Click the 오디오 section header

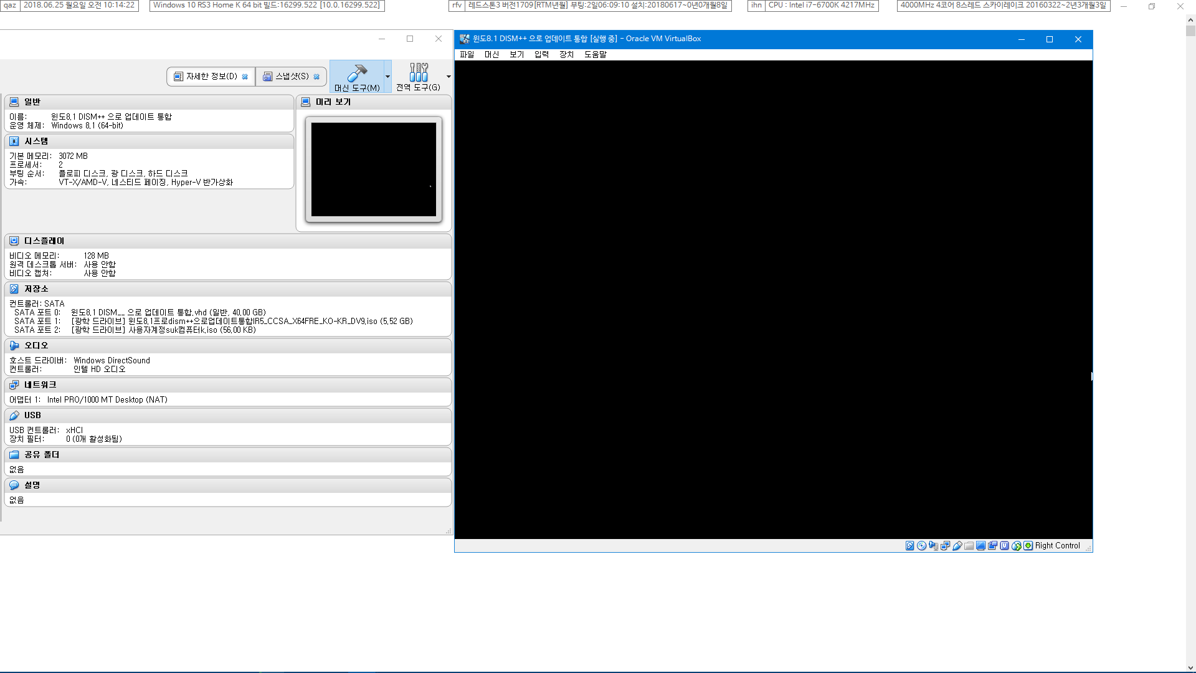coord(228,345)
